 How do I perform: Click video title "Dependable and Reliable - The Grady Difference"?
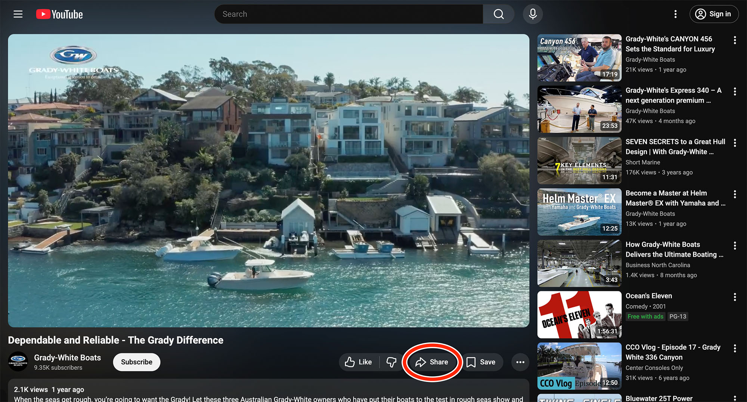click(x=116, y=340)
